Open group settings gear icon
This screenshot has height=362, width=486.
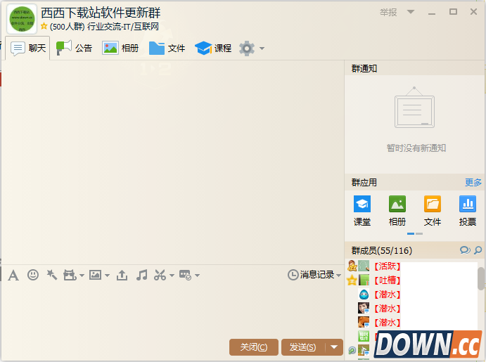247,49
